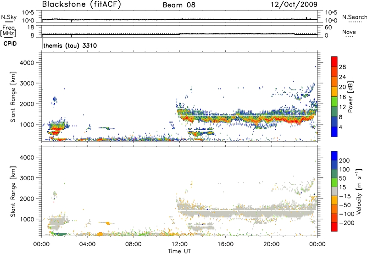This screenshot has width=367, height=254.
Task: Click the 18 tick on frequency axis
Action: pyautogui.click(x=31, y=28)
